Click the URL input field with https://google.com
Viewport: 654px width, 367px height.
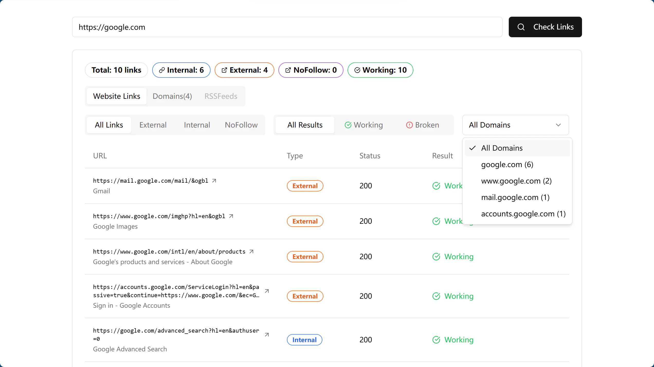pyautogui.click(x=287, y=27)
